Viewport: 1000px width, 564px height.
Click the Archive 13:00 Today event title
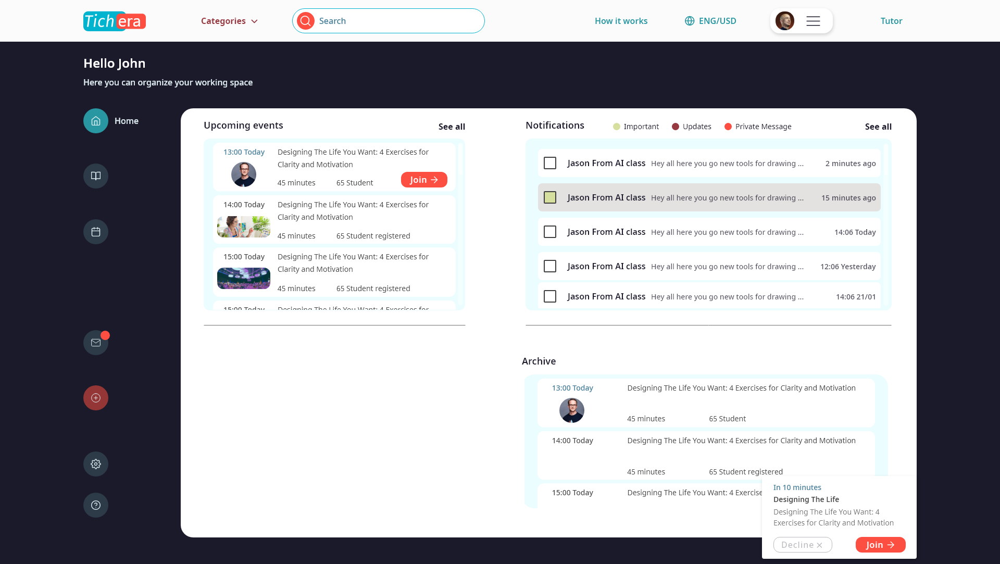(x=741, y=388)
